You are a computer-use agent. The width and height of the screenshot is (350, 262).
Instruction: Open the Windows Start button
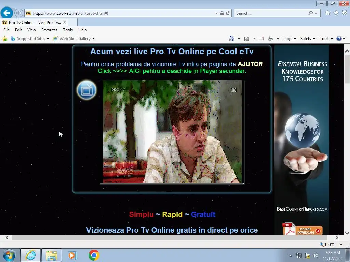pyautogui.click(x=9, y=255)
